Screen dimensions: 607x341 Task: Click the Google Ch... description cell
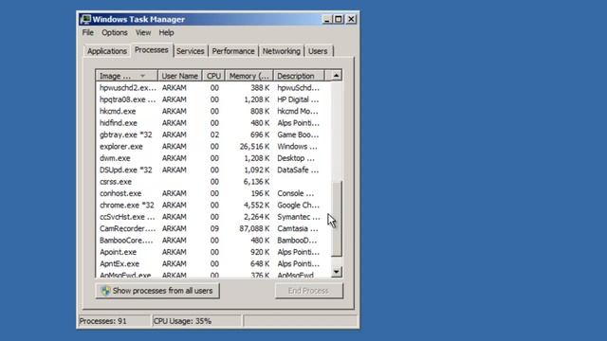[x=298, y=205]
